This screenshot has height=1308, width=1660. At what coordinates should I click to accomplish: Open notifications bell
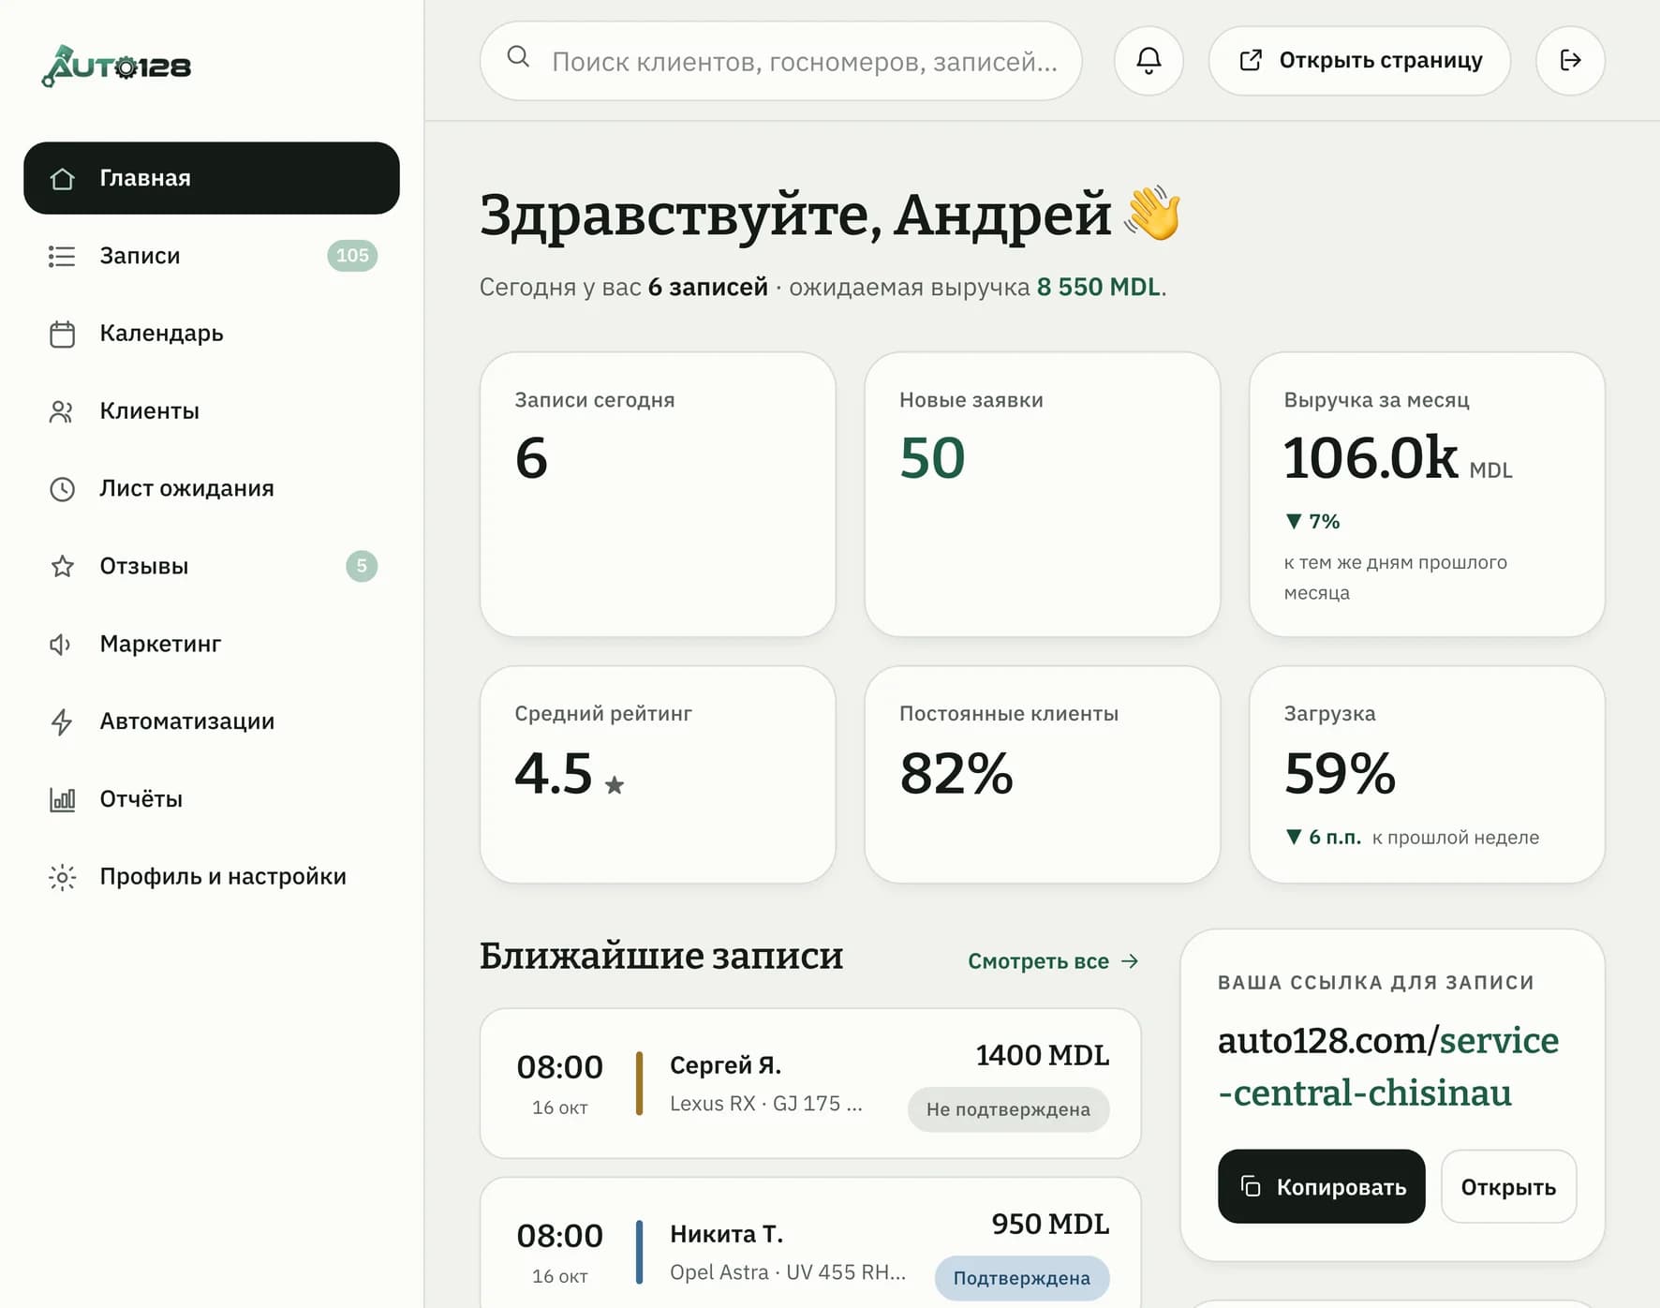coord(1149,61)
